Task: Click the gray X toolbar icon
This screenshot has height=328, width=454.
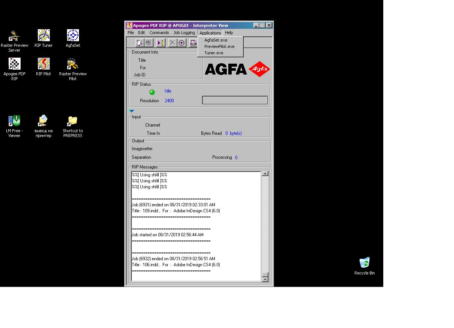Action: point(173,43)
